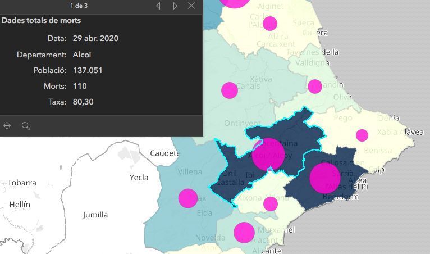Zoom to the Alcoi feature

26,126
